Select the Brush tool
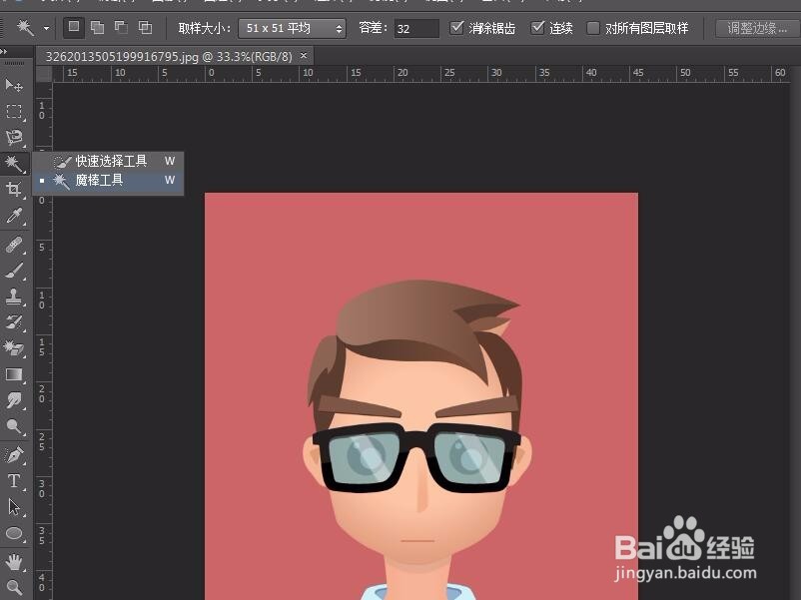This screenshot has width=801, height=600. [x=14, y=270]
